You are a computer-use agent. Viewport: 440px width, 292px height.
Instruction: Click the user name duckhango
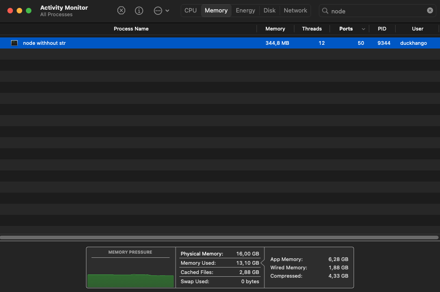click(413, 43)
